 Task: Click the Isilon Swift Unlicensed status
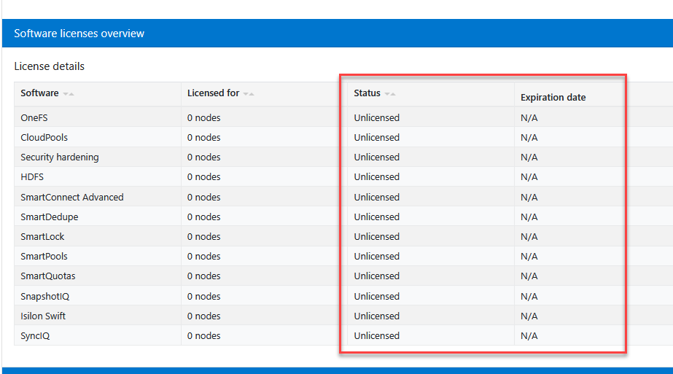tap(377, 316)
